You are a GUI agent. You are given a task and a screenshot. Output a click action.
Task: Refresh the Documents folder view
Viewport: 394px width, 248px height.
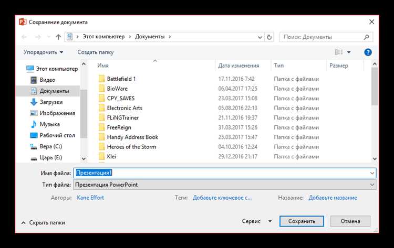pos(269,37)
